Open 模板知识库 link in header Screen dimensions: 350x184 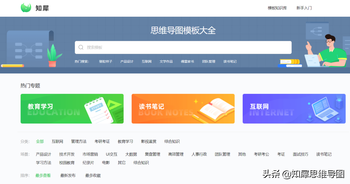(x=277, y=8)
